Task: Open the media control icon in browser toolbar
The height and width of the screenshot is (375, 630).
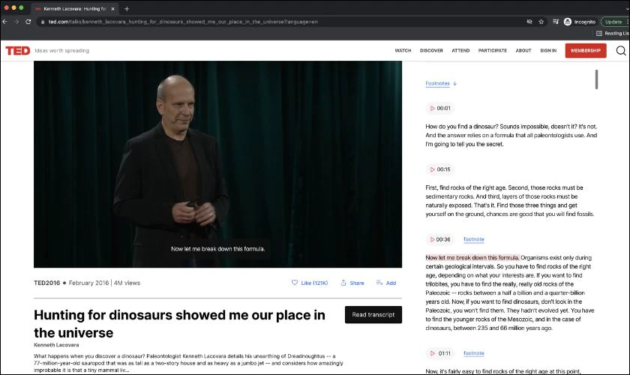Action: [x=556, y=22]
